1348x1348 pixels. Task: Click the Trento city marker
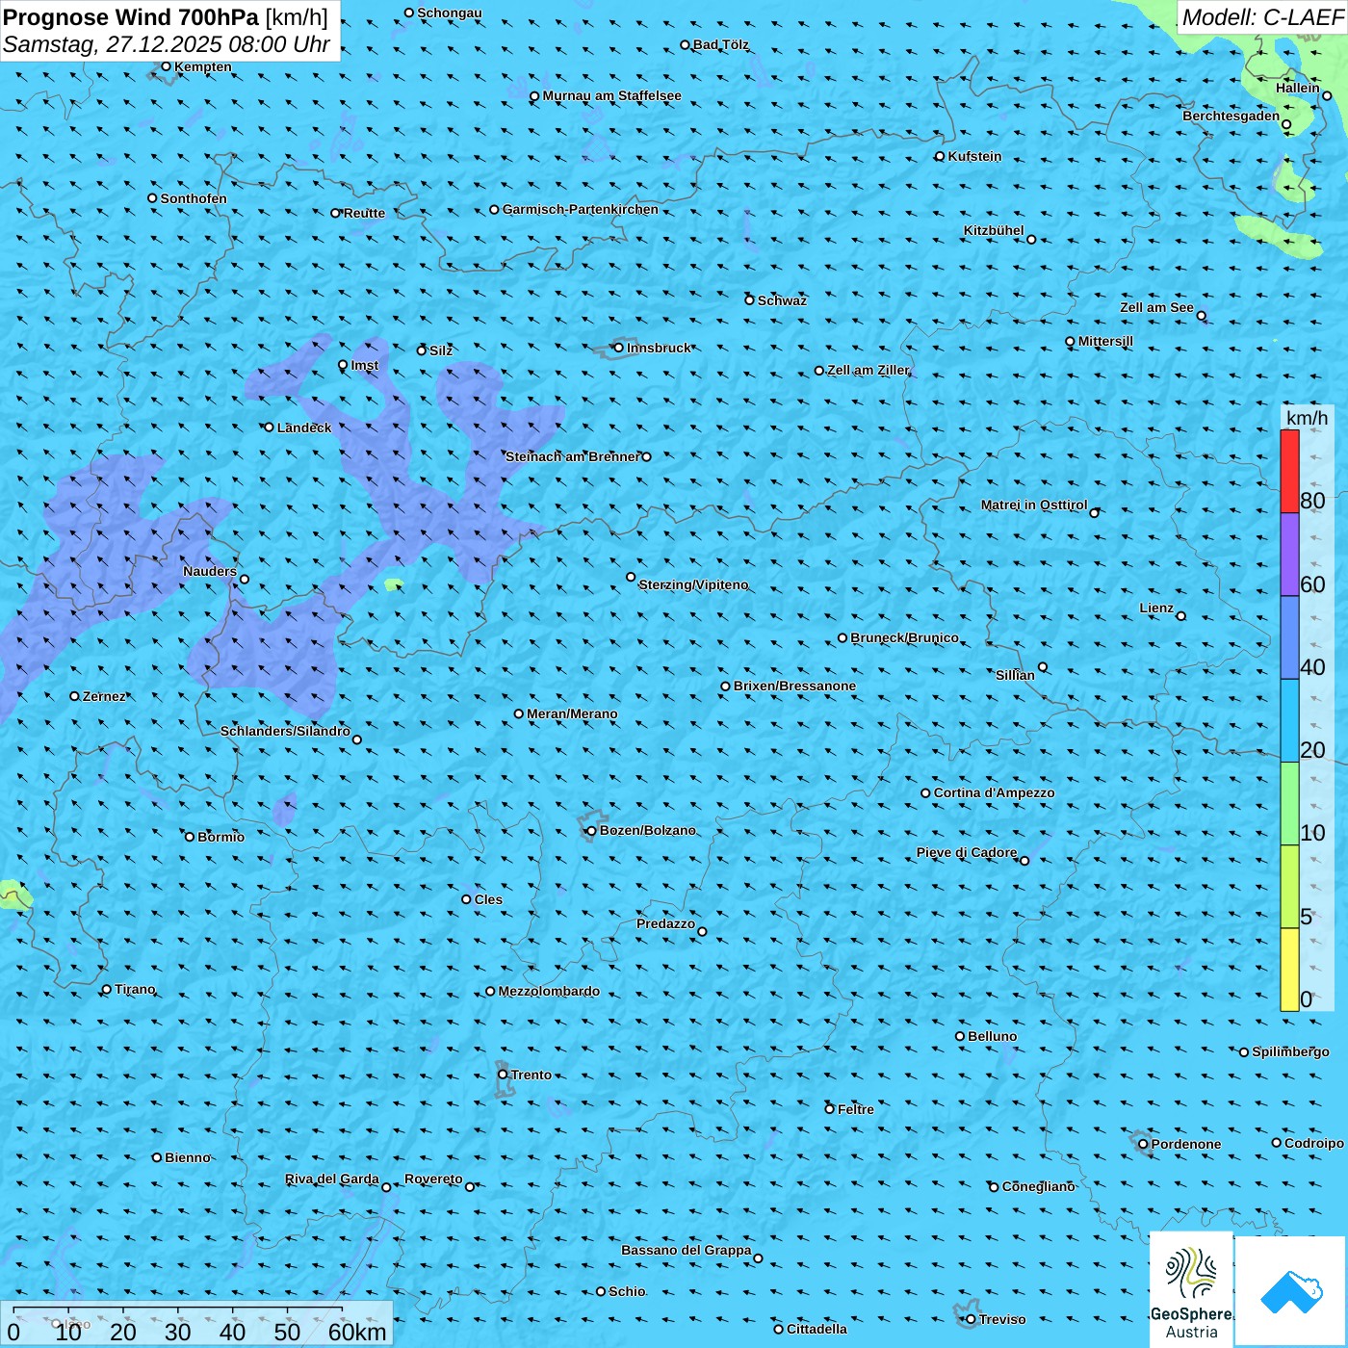tap(503, 1075)
